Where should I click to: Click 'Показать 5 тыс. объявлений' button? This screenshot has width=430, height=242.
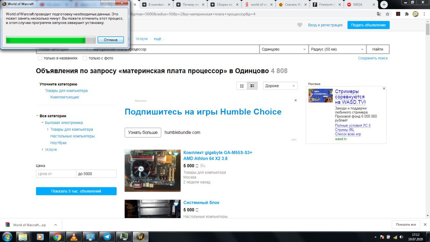click(76, 191)
